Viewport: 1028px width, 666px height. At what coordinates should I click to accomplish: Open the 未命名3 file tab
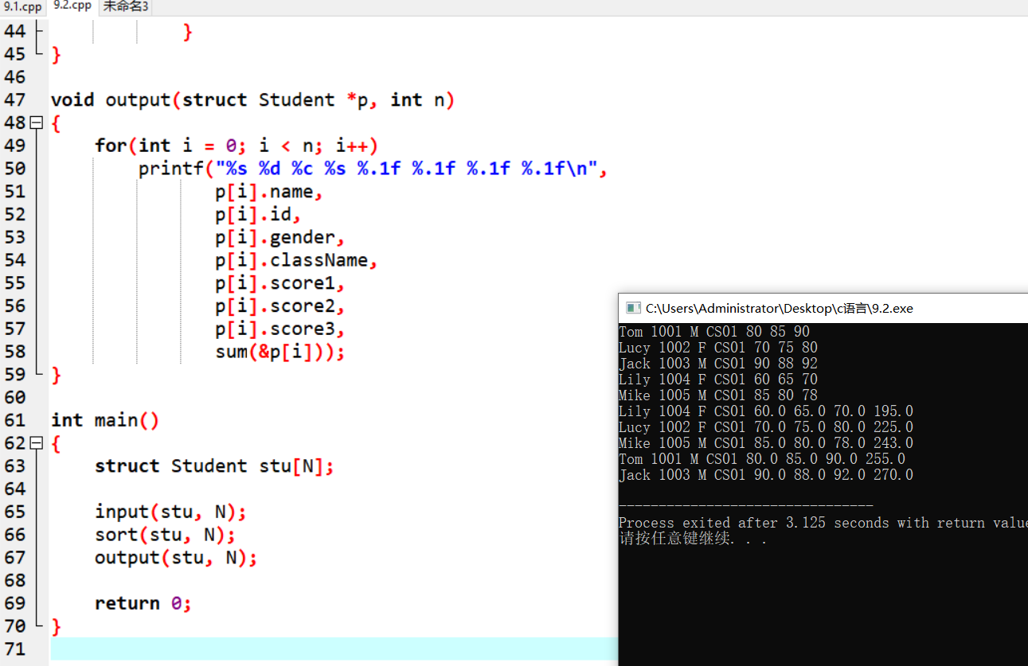pyautogui.click(x=125, y=7)
